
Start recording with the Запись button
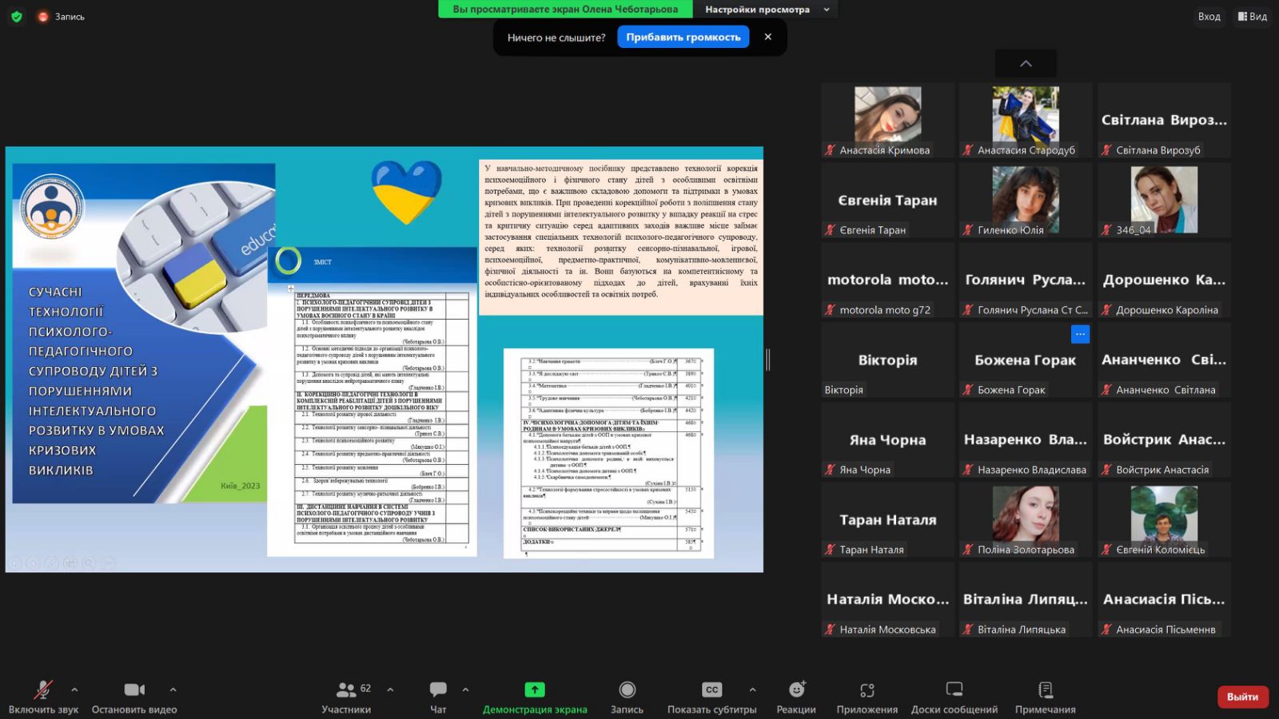point(627,697)
